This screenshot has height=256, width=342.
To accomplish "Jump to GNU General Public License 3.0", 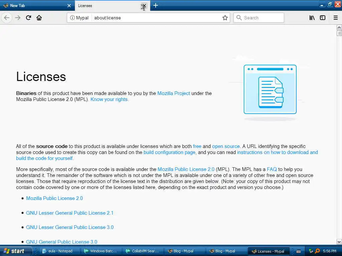I will pos(61,242).
